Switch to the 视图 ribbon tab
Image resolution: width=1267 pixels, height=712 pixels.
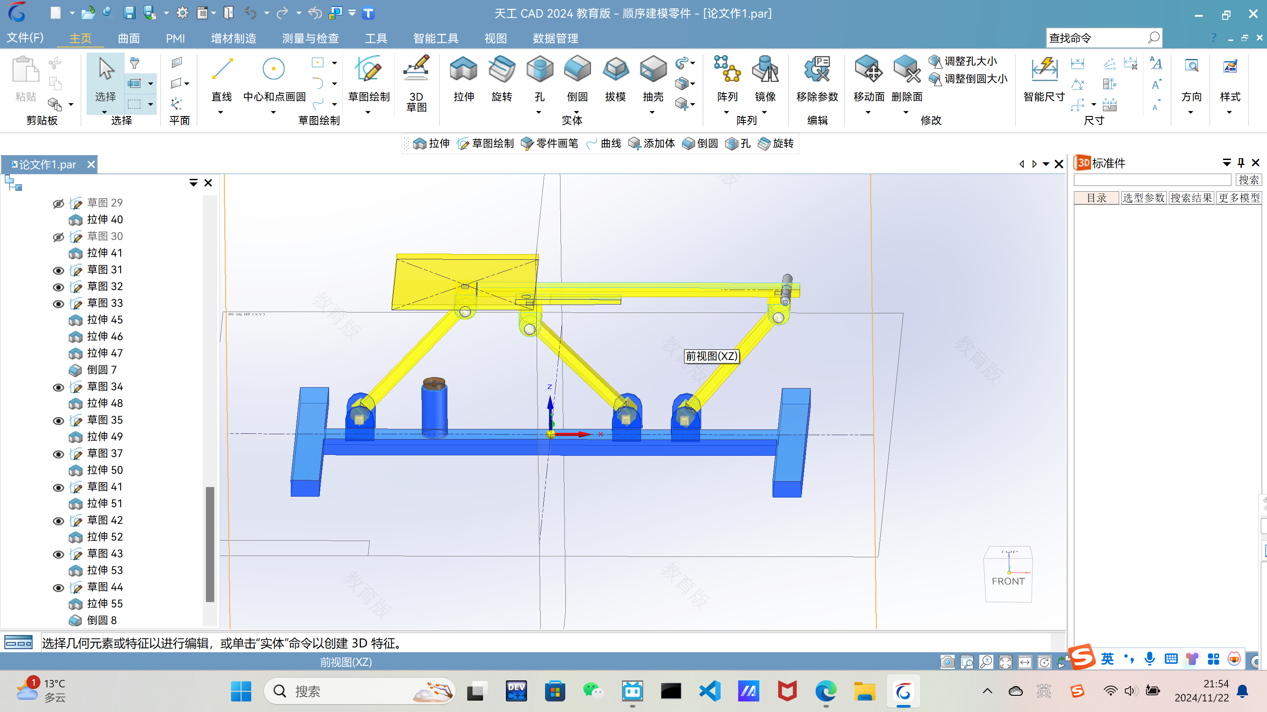[495, 38]
